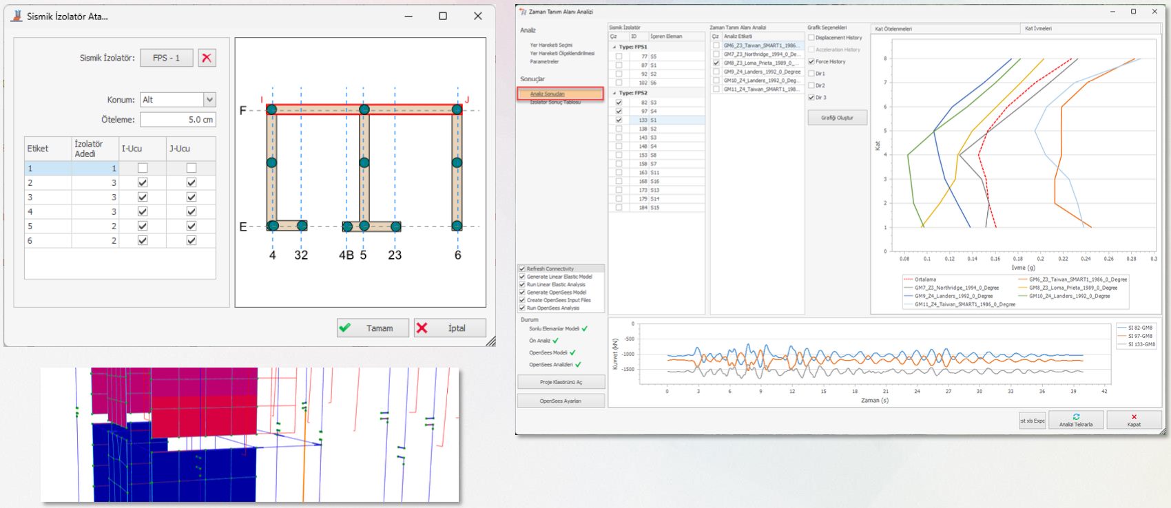Open OpenSees Ayarları
Screen dimensions: 1171x508
pos(561,401)
